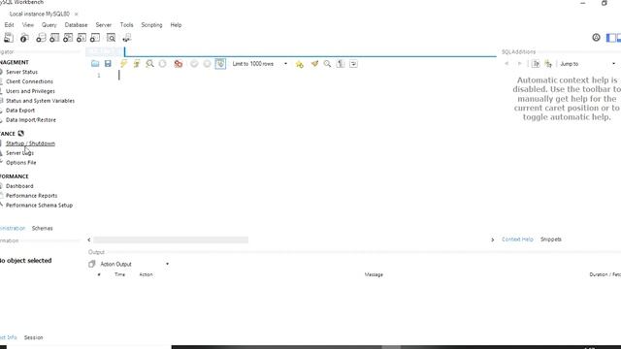621x349 pixels.
Task: Toggle the sidebar panel visibility
Action: click(611, 38)
